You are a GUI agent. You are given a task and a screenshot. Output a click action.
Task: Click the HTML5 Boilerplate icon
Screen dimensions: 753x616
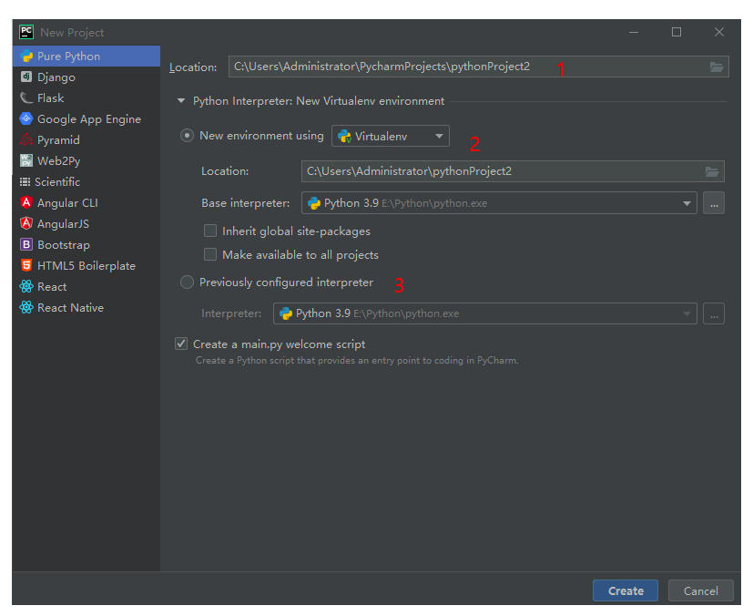[x=26, y=265]
